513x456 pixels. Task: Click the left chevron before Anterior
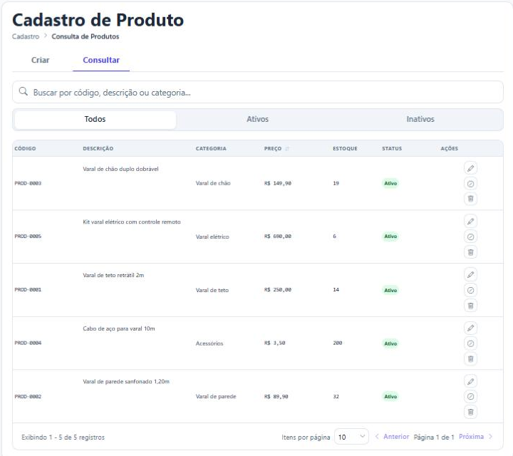pyautogui.click(x=377, y=436)
